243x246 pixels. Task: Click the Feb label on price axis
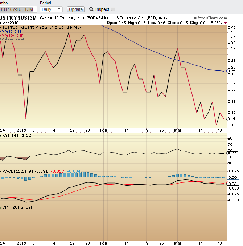[x=103, y=130]
